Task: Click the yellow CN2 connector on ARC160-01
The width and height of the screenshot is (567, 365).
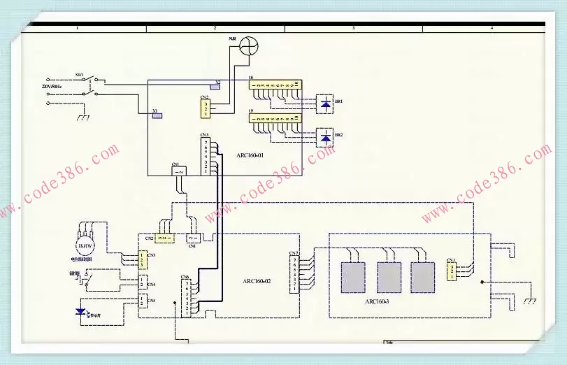Action: pos(206,109)
